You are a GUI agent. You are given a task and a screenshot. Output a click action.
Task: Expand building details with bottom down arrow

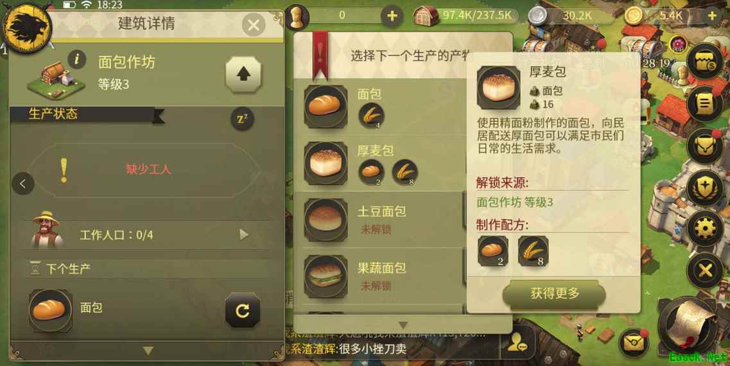pyautogui.click(x=148, y=350)
